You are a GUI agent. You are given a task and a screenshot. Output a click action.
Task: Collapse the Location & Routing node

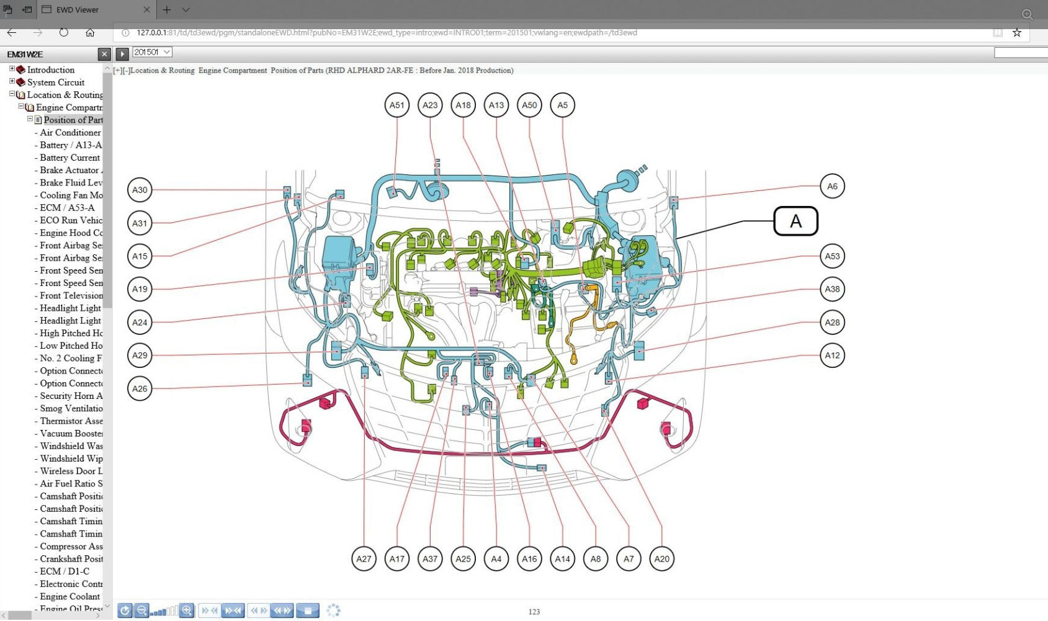tap(12, 94)
